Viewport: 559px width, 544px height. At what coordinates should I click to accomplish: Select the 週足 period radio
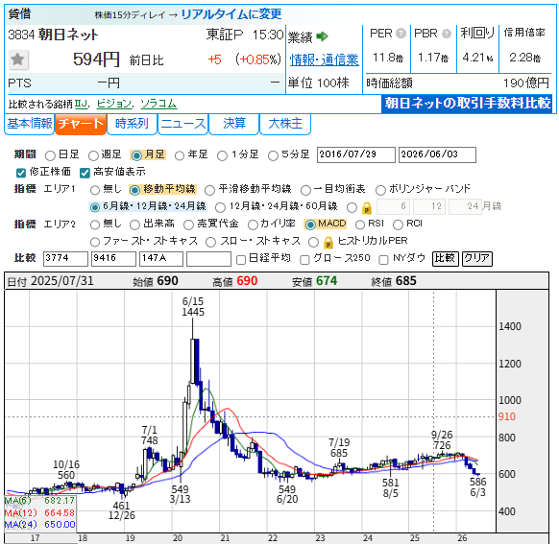point(93,155)
